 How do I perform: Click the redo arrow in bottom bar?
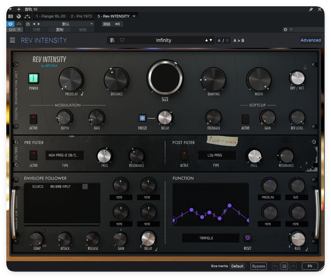tap(293, 266)
